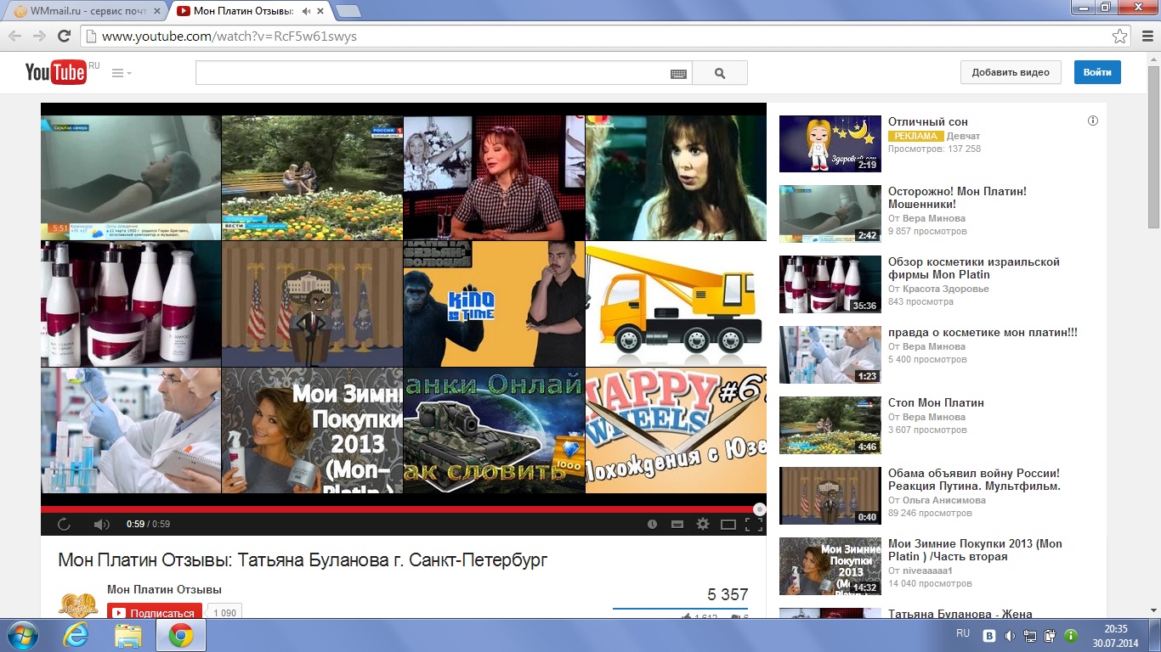The height and width of the screenshot is (652, 1161).
Task: Click the Обзор косметики израильской фирмы thumbnail
Action: [830, 284]
